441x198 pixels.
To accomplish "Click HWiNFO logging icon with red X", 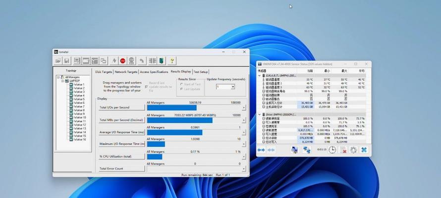I will tap(343, 150).
